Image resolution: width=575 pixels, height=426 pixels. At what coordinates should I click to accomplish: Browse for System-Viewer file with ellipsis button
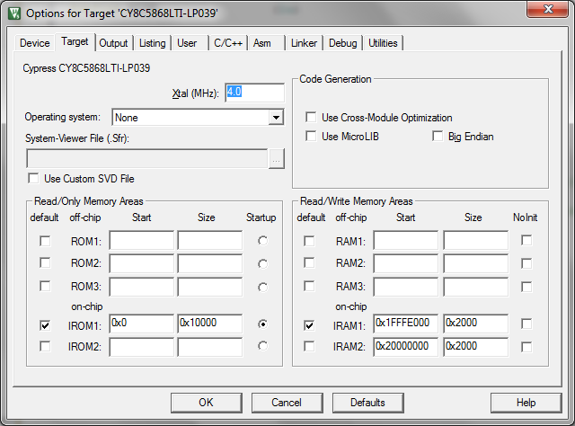277,159
